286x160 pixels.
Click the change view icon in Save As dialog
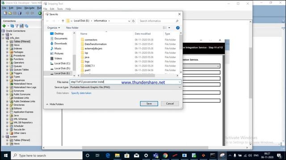tap(165, 28)
